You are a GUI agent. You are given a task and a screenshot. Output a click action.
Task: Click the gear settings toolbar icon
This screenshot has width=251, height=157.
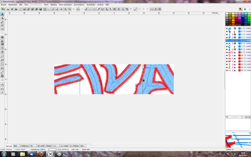click(x=160, y=9)
